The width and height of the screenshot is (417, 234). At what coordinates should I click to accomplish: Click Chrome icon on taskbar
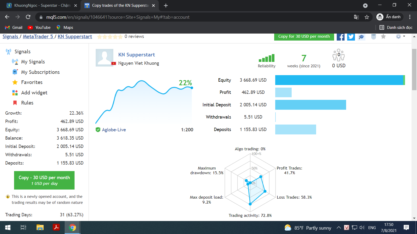click(72, 228)
